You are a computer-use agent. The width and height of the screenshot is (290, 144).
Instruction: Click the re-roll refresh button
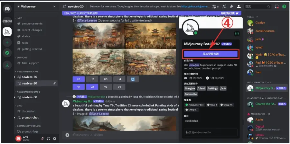pyautogui.click(x=133, y=79)
